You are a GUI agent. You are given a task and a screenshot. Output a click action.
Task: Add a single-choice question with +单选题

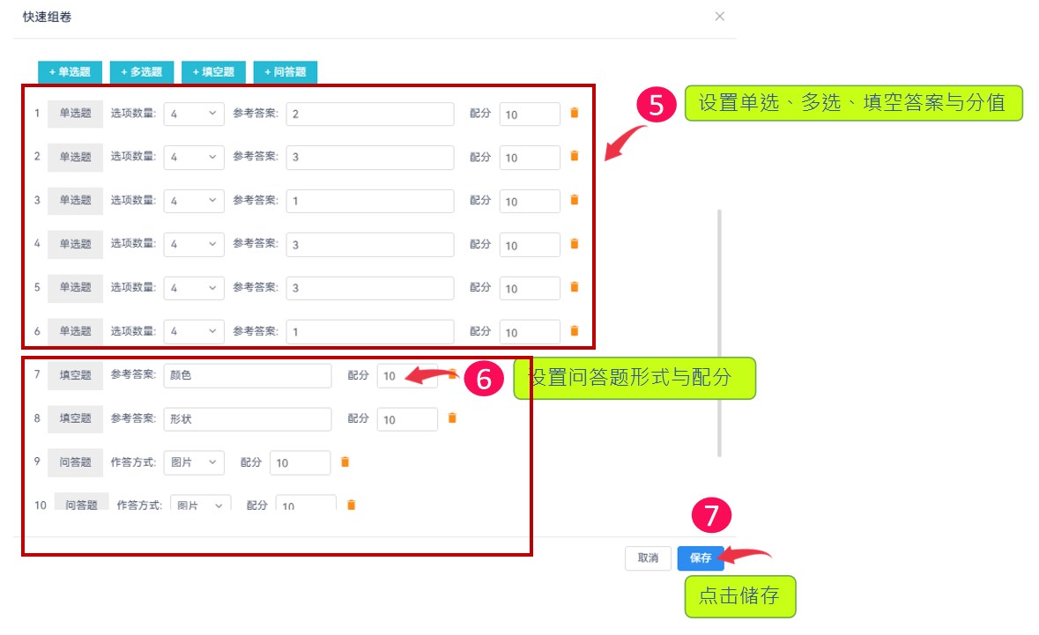coord(70,72)
